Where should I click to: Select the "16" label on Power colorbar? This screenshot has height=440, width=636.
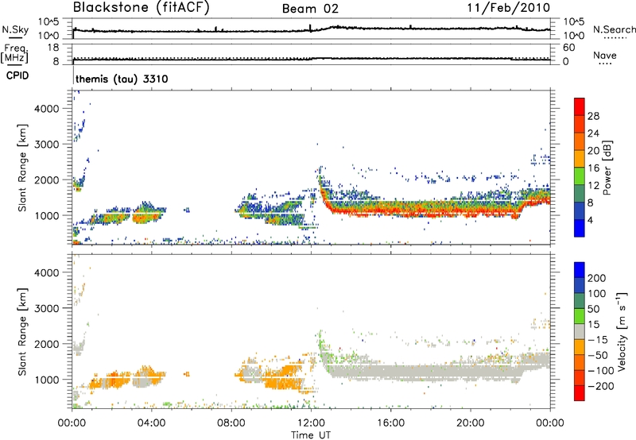tap(593, 168)
